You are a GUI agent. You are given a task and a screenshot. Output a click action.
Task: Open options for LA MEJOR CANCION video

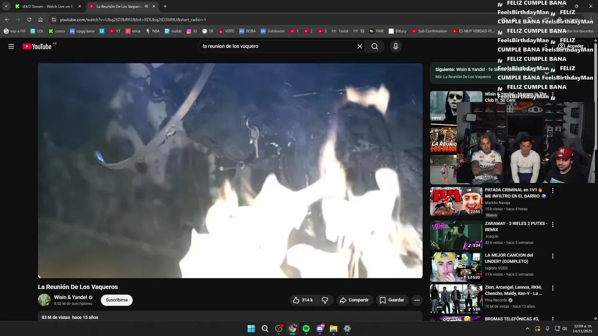[553, 256]
